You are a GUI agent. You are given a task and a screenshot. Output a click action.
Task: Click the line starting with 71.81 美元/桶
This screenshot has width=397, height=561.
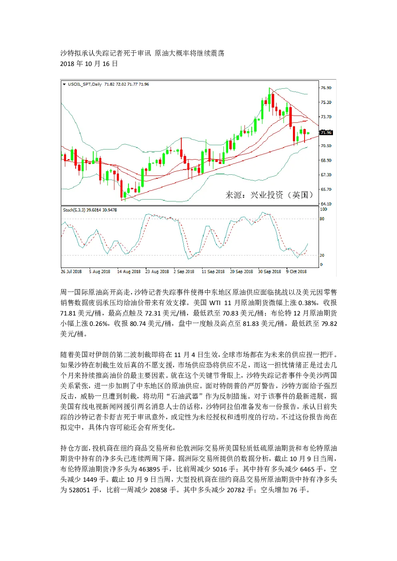pyautogui.click(x=198, y=313)
